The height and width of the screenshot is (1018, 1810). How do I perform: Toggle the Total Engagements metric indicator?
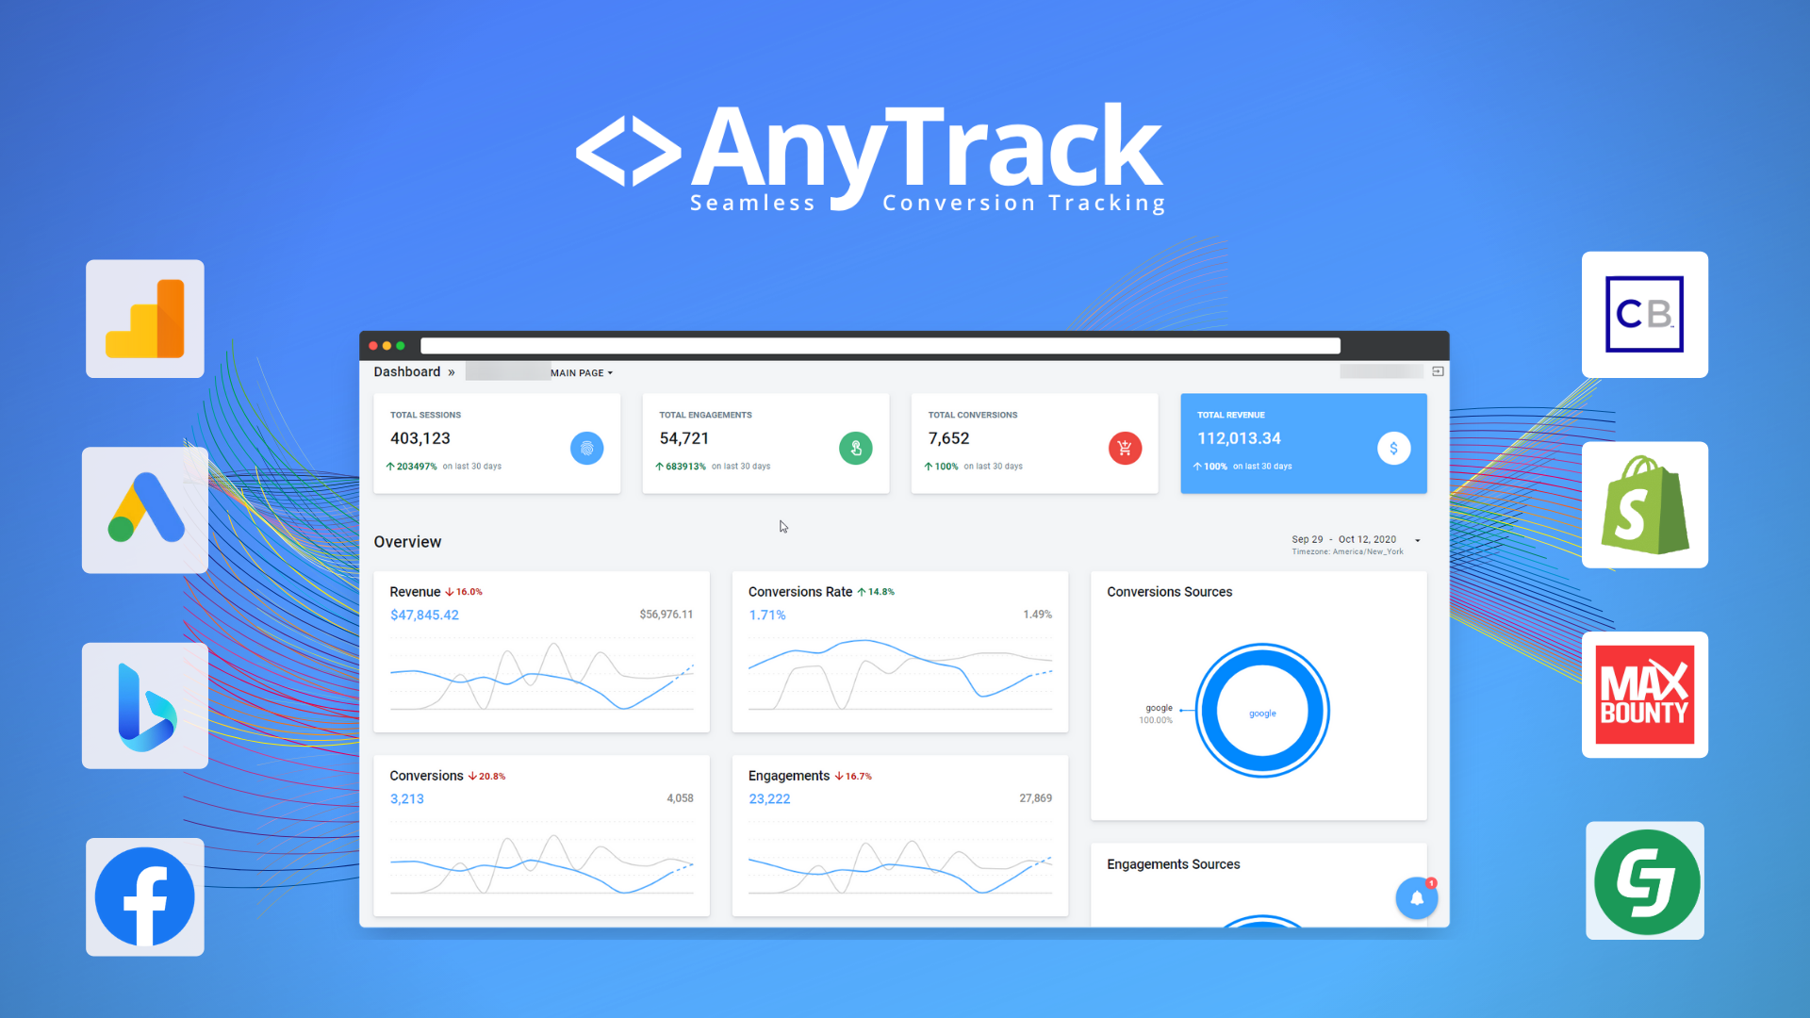(x=854, y=448)
